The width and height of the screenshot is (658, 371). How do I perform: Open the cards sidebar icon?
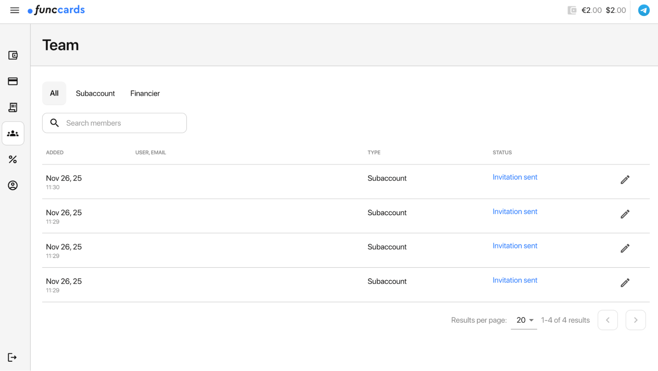click(13, 81)
